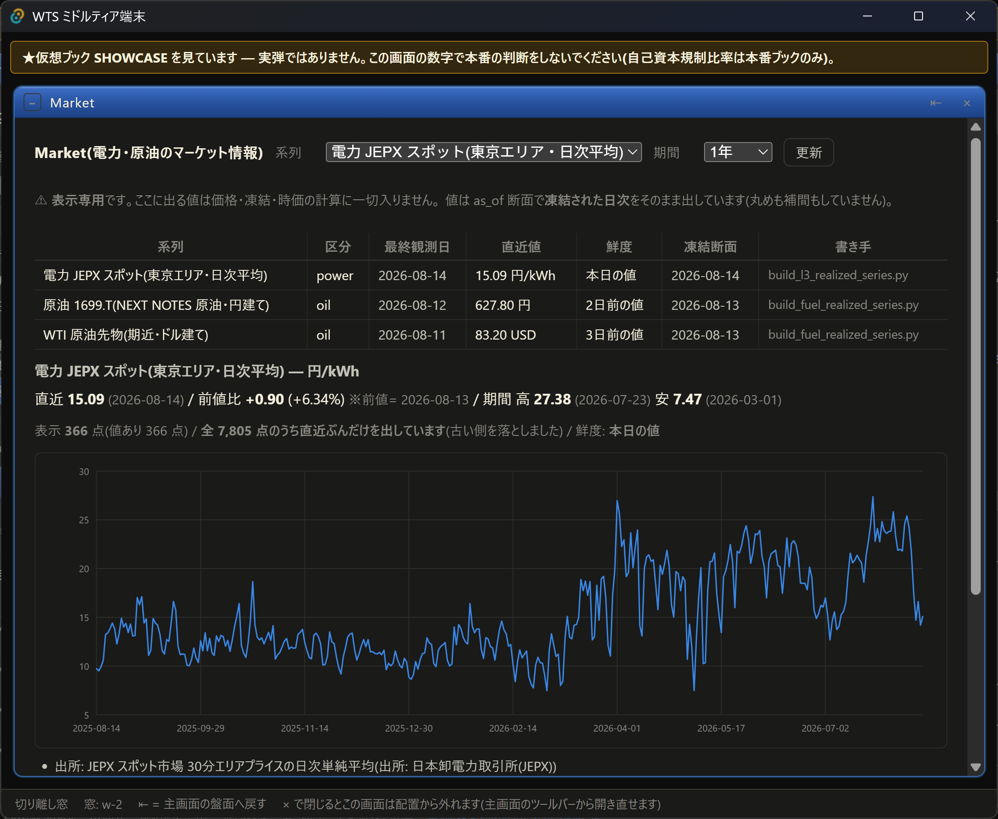
Task: Click the 窓: w-2 status bar entry
Action: (103, 804)
